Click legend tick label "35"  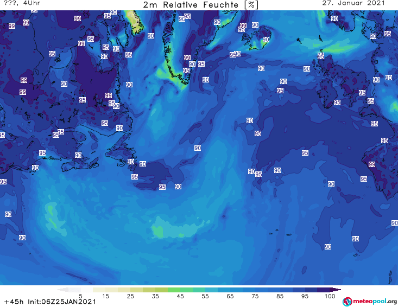click(155, 296)
